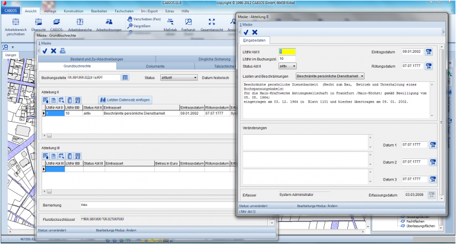Viewport: 456px width, 244px height.
Task: Click the Betrag in Euro column header
Action: click(x=167, y=164)
